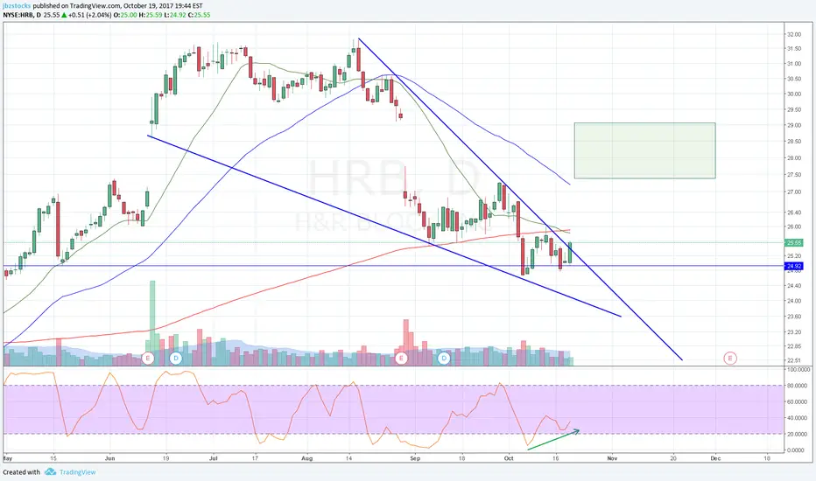Click the 26.40 price axis label
816x481 pixels.
(x=793, y=213)
